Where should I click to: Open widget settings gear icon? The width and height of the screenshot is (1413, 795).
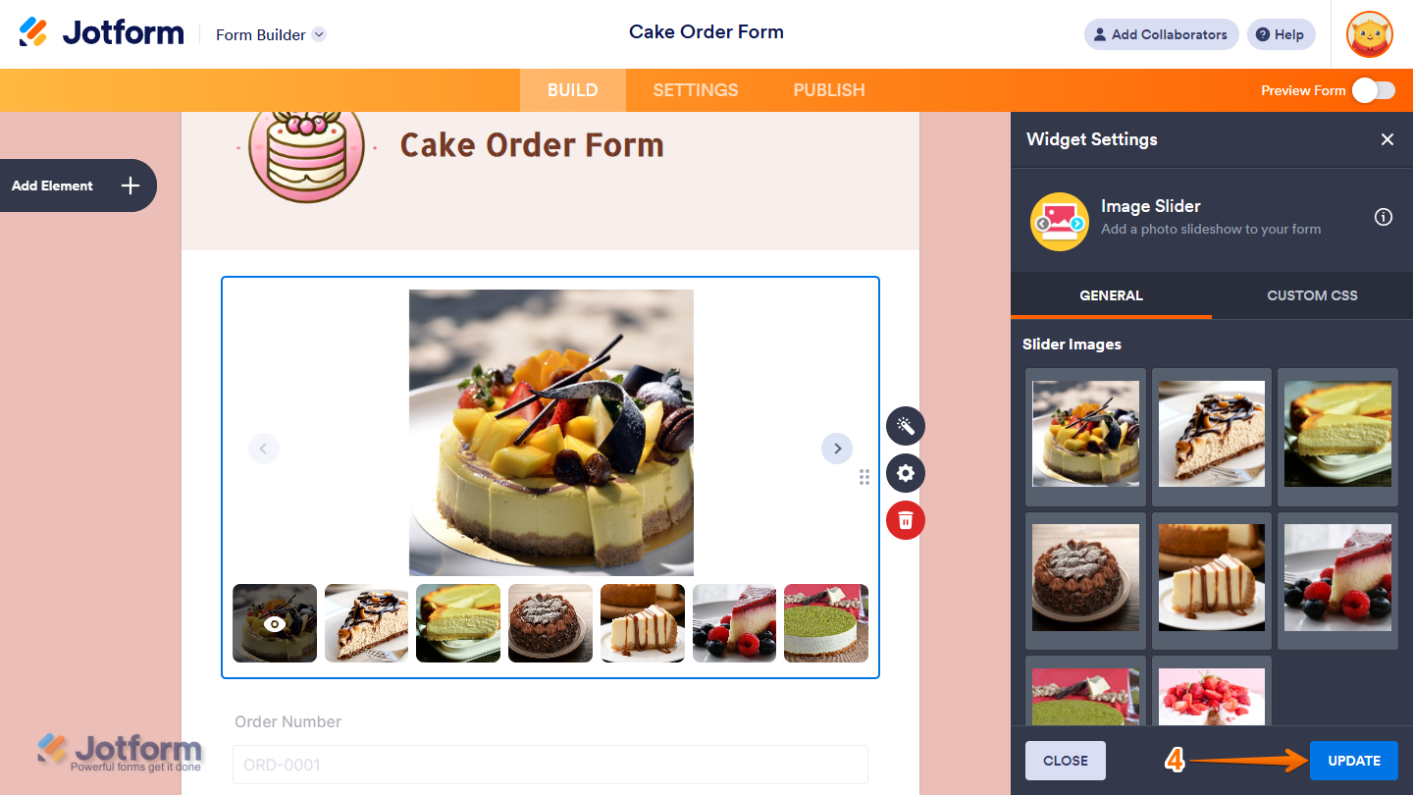[x=906, y=473]
